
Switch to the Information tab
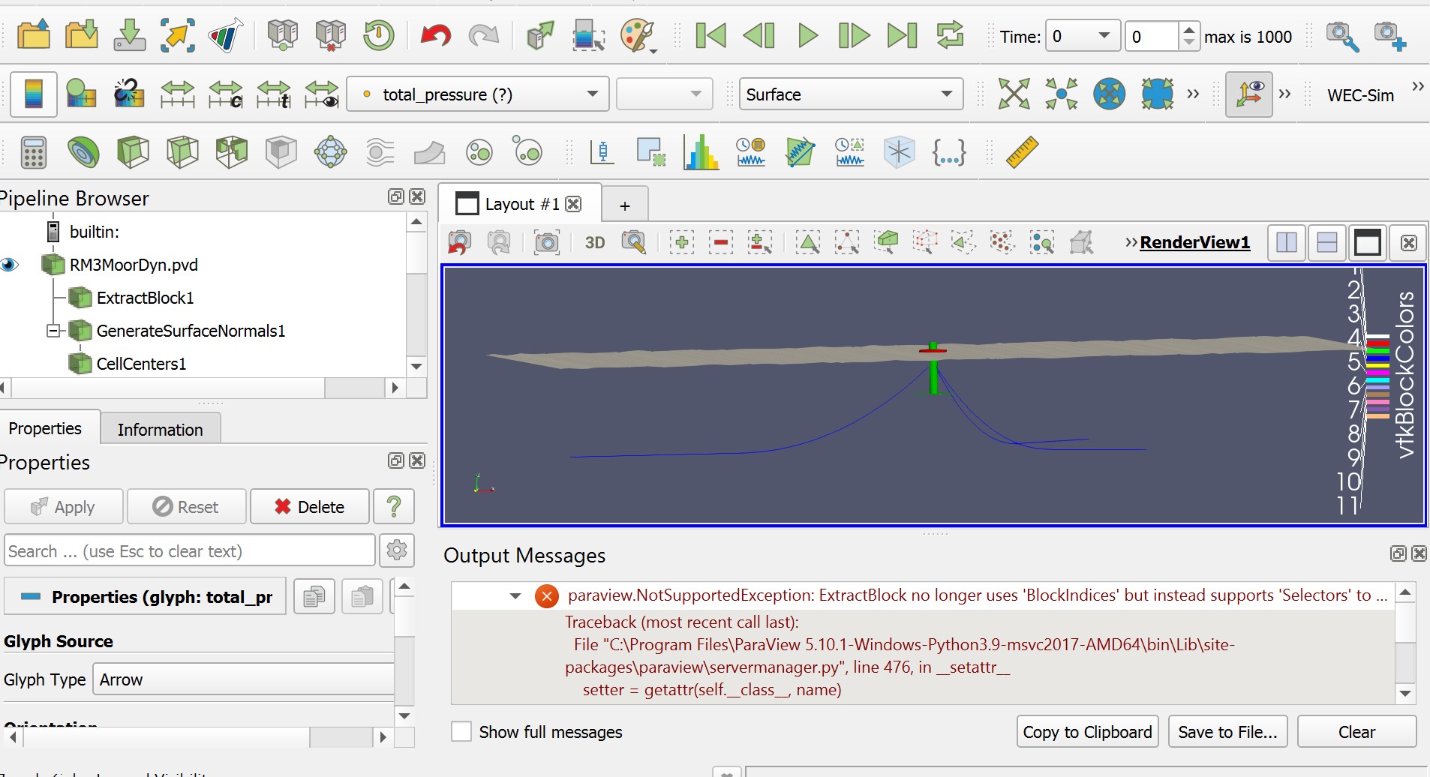click(160, 428)
